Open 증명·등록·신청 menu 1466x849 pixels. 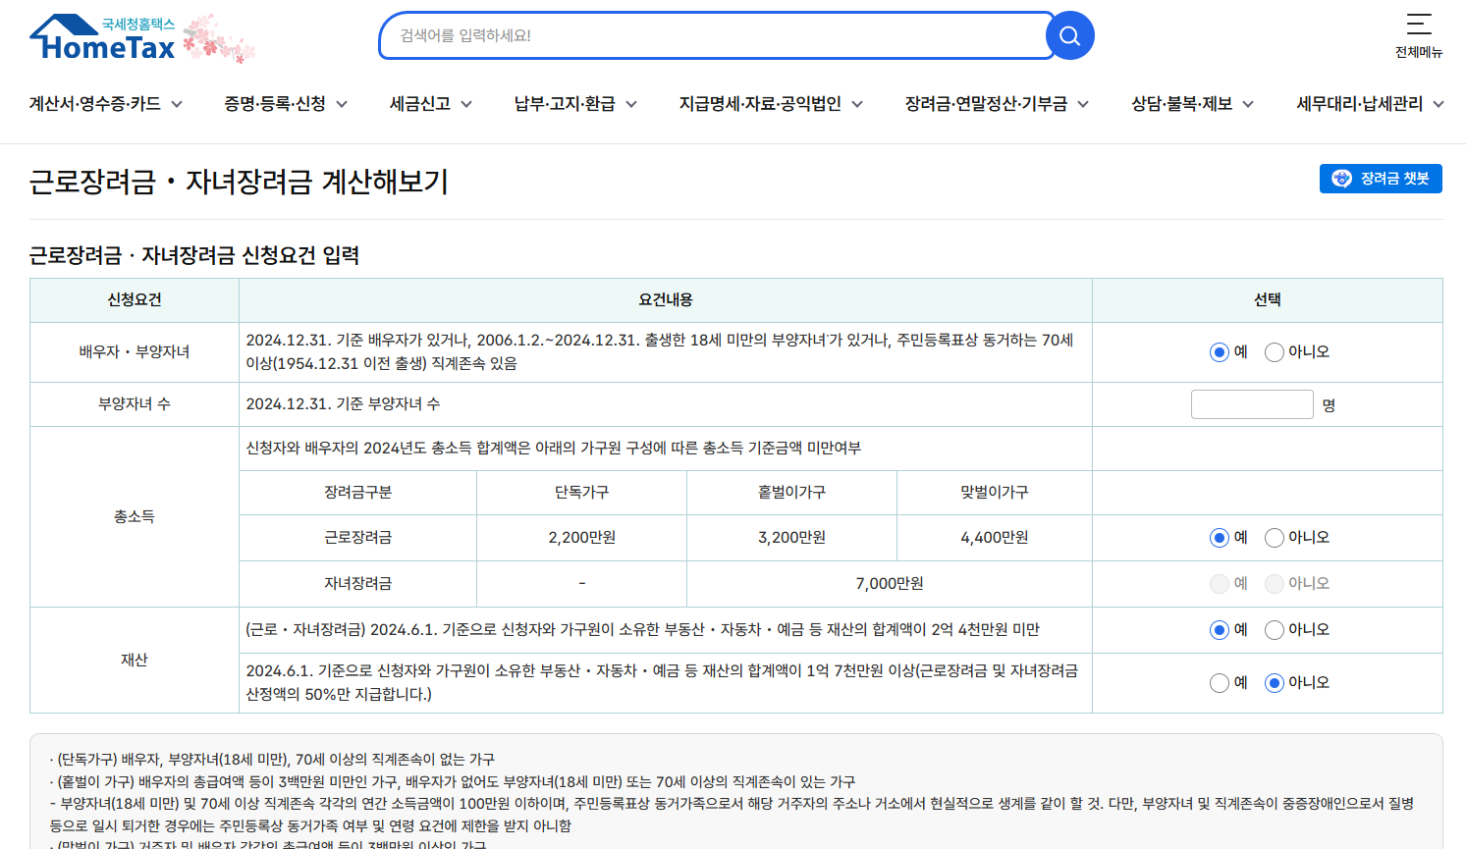pyautogui.click(x=275, y=104)
